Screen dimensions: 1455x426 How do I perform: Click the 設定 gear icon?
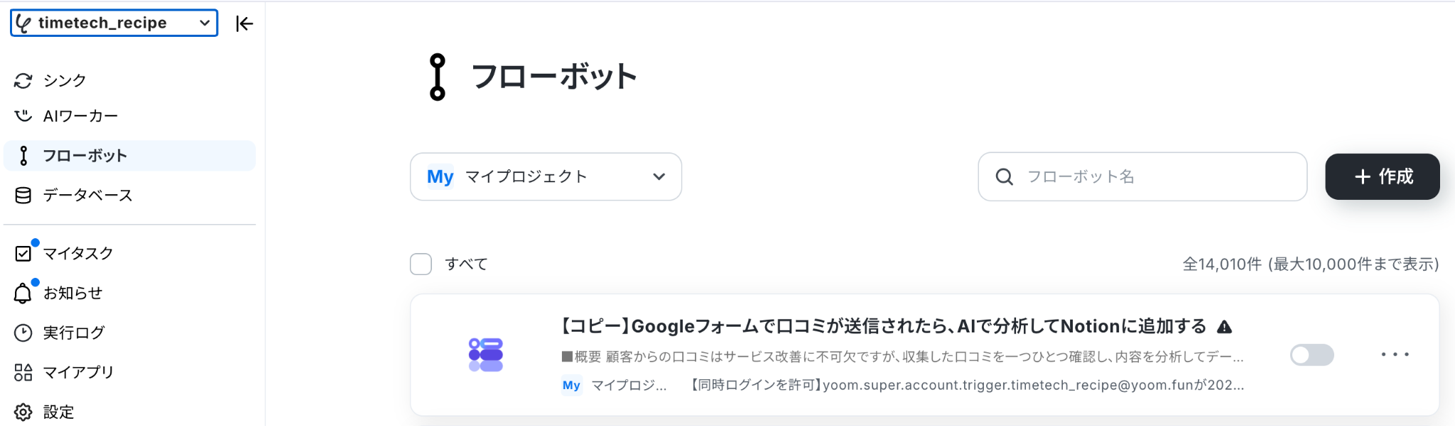tap(23, 412)
